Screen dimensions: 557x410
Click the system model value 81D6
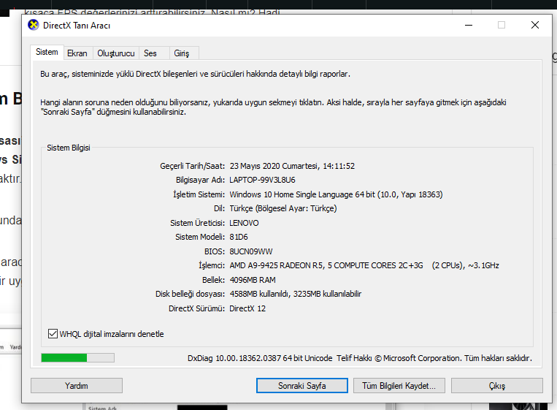239,237
